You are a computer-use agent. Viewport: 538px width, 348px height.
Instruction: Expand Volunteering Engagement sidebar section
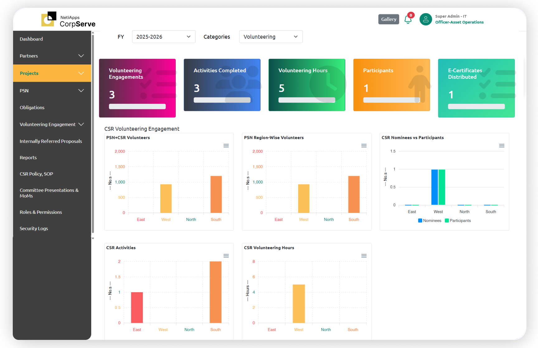pos(52,124)
